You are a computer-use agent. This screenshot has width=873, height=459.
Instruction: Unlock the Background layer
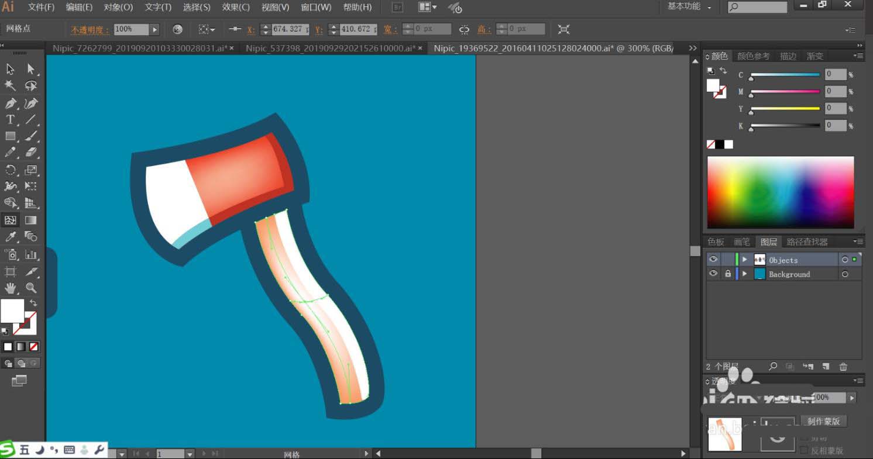tap(728, 274)
